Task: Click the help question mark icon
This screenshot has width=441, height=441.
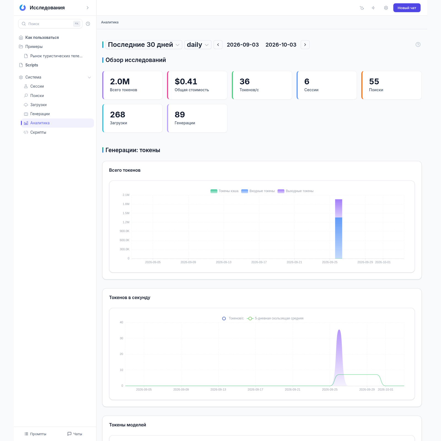Action: 418,45
